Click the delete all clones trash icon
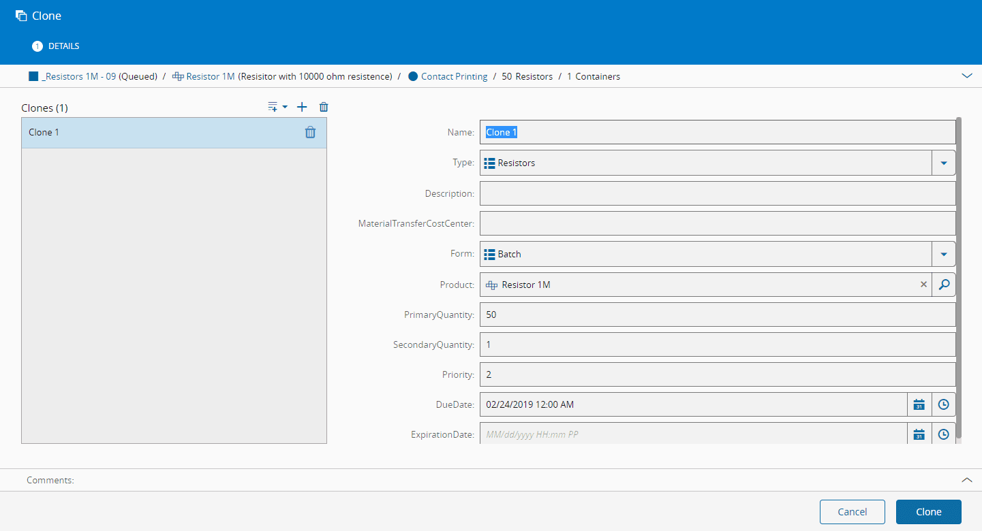 pos(324,107)
